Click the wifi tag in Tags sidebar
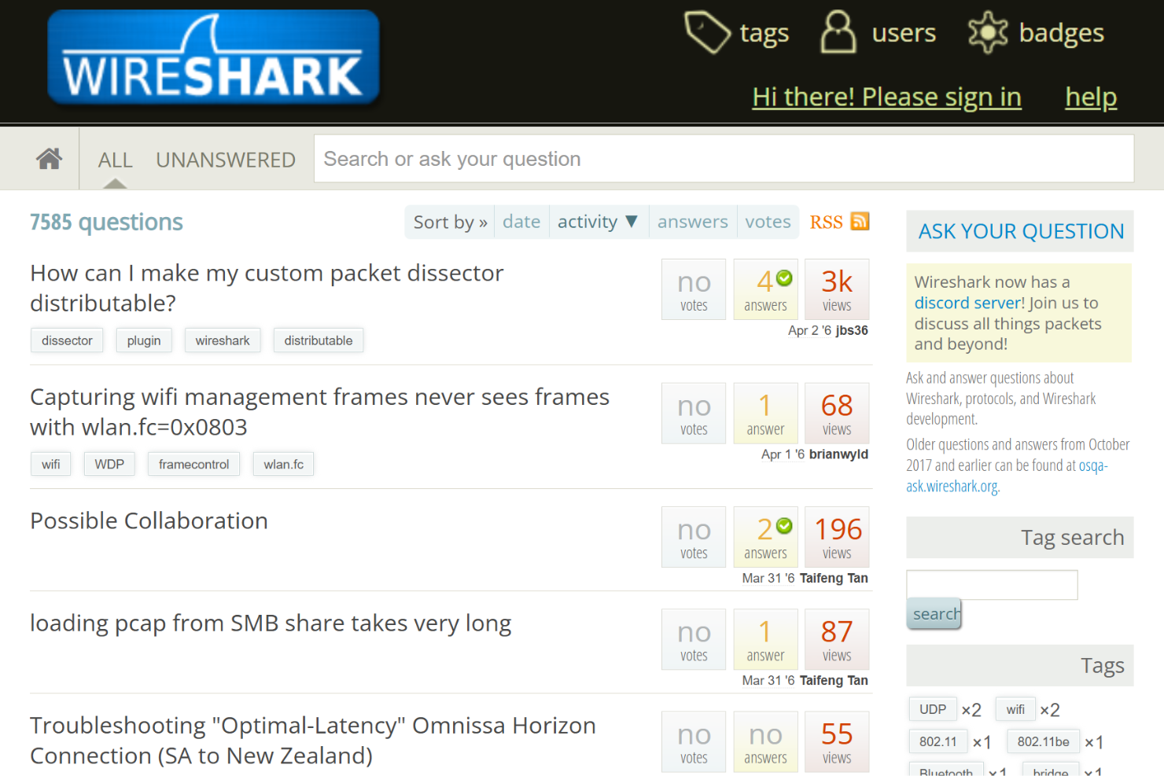1164x776 pixels. point(1015,709)
